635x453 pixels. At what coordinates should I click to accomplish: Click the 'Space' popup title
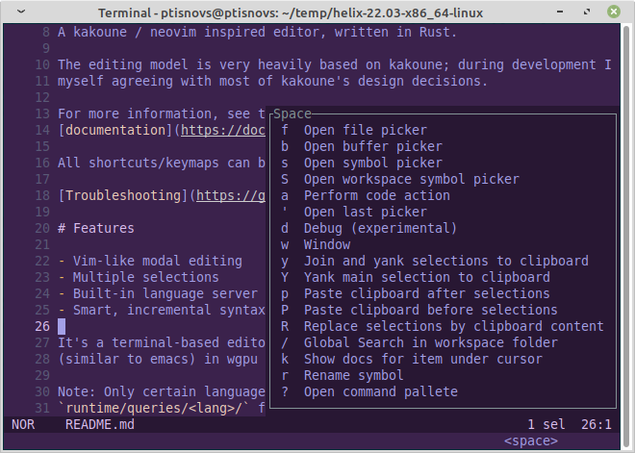292,113
